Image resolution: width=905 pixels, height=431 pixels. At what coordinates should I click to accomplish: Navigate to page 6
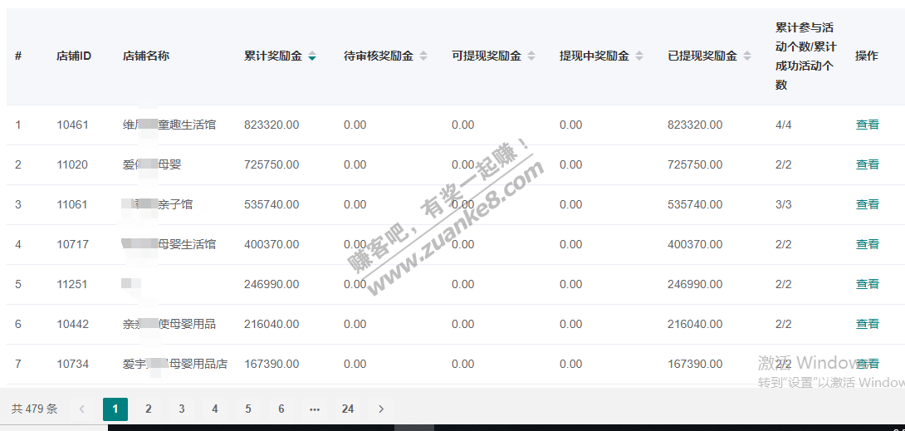pyautogui.click(x=281, y=409)
